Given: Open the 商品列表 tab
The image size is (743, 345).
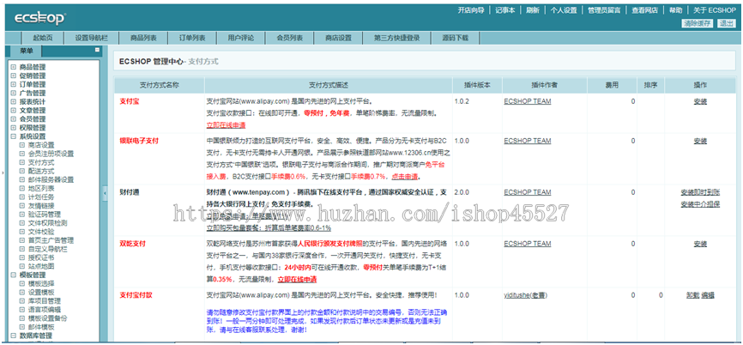Looking at the screenshot, I should 143,38.
